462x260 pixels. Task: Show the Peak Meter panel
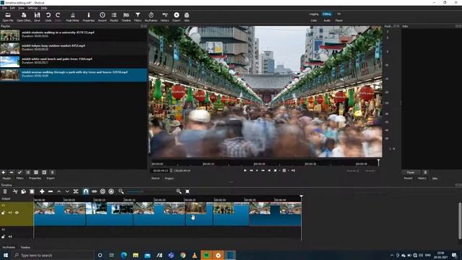(72, 17)
